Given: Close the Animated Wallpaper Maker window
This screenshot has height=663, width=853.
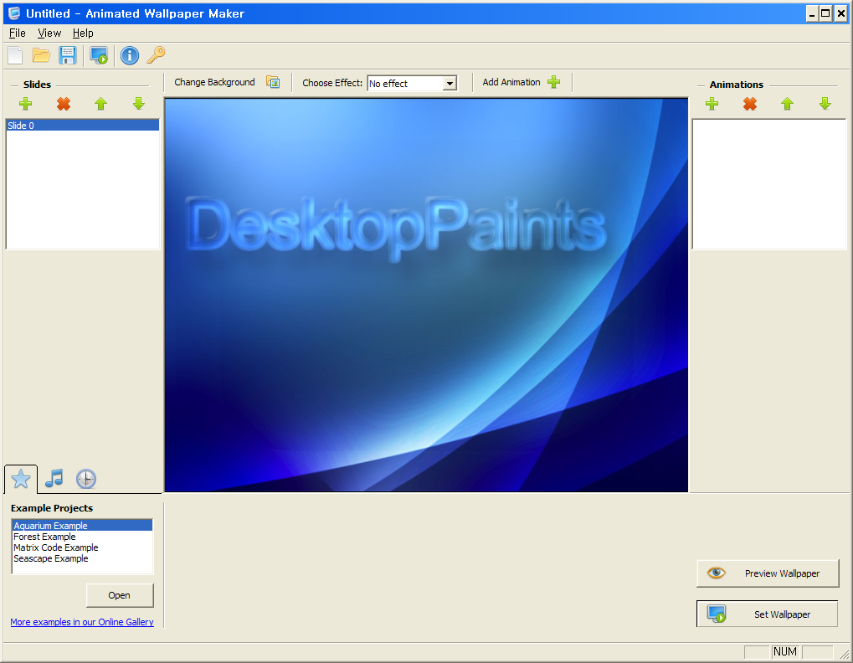Looking at the screenshot, I should click(840, 13).
